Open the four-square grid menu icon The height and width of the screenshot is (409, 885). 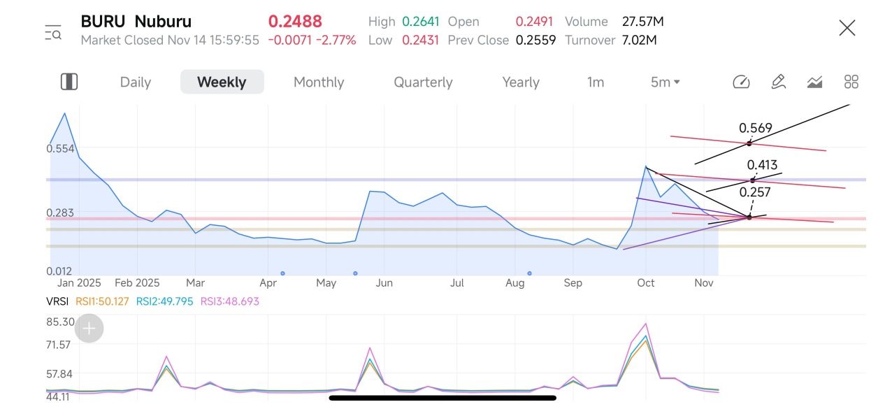(x=851, y=82)
